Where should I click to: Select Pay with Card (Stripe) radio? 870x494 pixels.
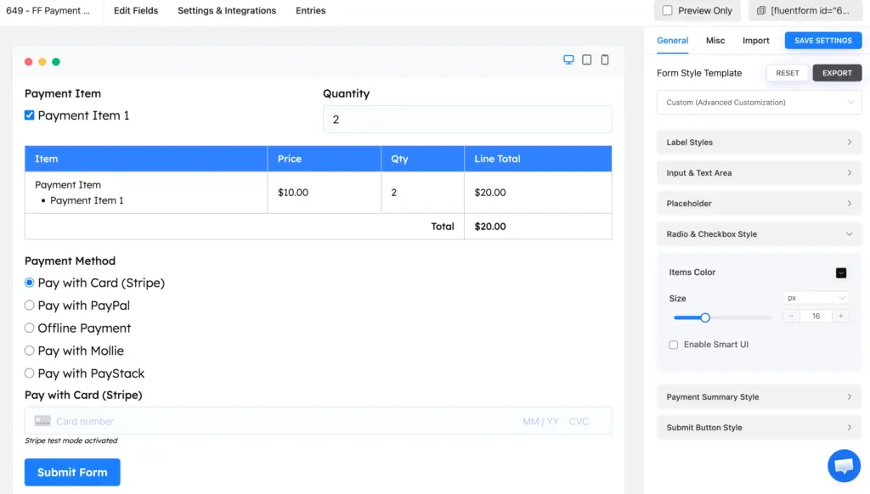click(x=30, y=283)
